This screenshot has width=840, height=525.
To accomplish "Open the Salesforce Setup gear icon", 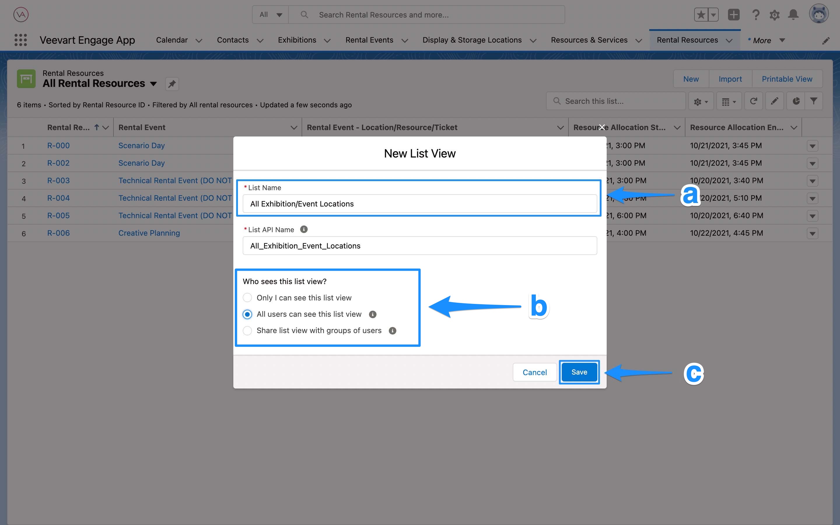I will tap(774, 15).
